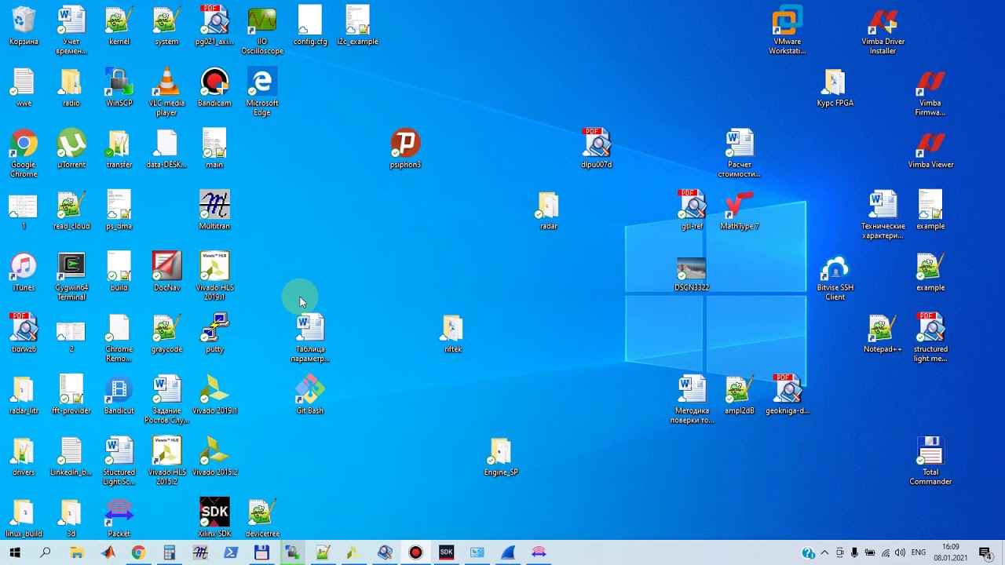Select the WinSCP desktop shortcut
Screen dimensions: 1005x565
(119, 87)
